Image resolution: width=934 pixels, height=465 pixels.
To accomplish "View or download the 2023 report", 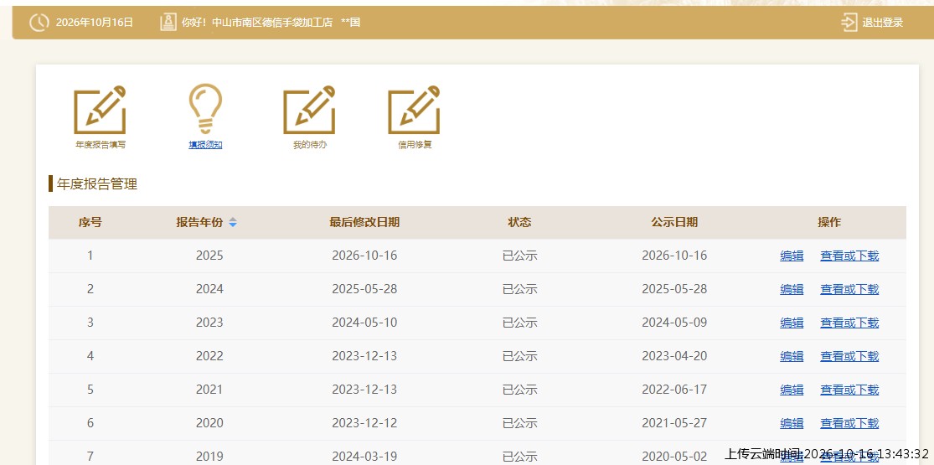I will pos(849,323).
